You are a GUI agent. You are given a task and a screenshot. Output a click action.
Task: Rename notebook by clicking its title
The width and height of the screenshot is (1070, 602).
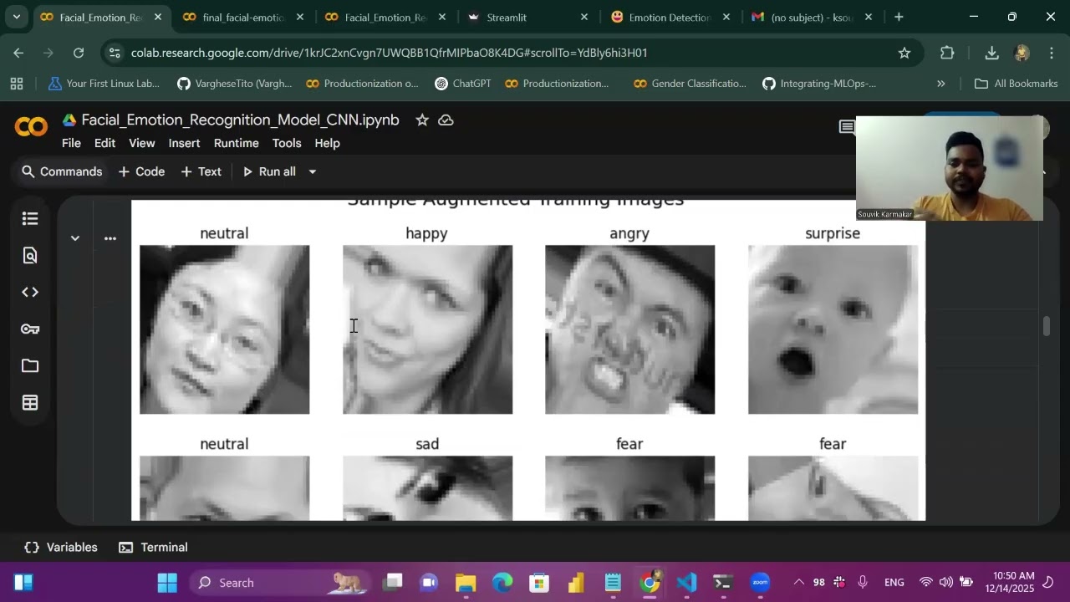click(240, 120)
